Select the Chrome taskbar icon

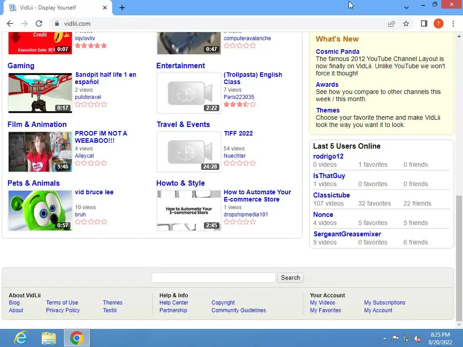pyautogui.click(x=77, y=338)
